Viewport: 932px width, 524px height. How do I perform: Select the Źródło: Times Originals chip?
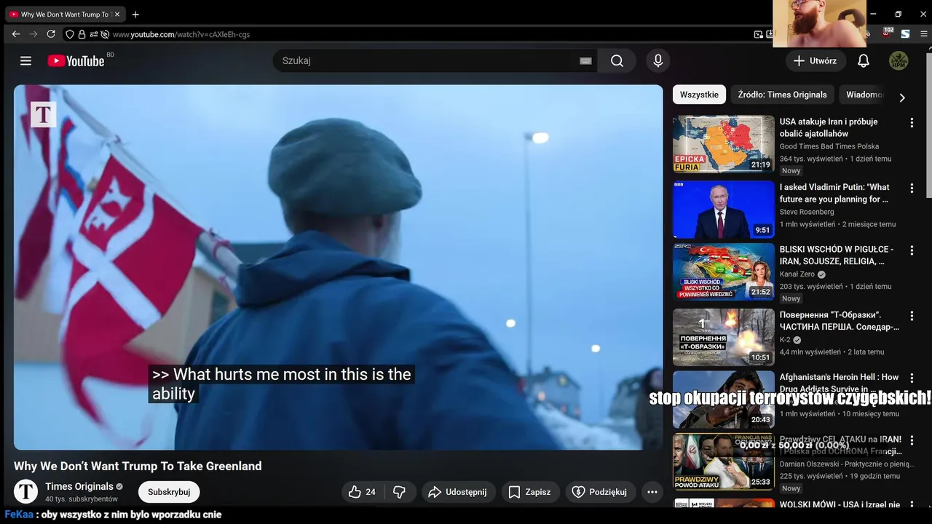[x=782, y=95]
